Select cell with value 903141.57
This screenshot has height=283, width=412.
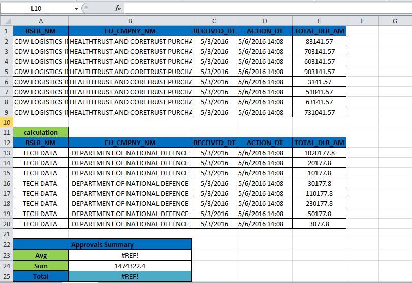(319, 72)
